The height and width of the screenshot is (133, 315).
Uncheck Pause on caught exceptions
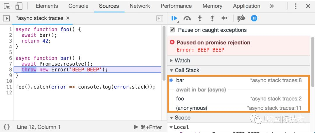click(172, 30)
